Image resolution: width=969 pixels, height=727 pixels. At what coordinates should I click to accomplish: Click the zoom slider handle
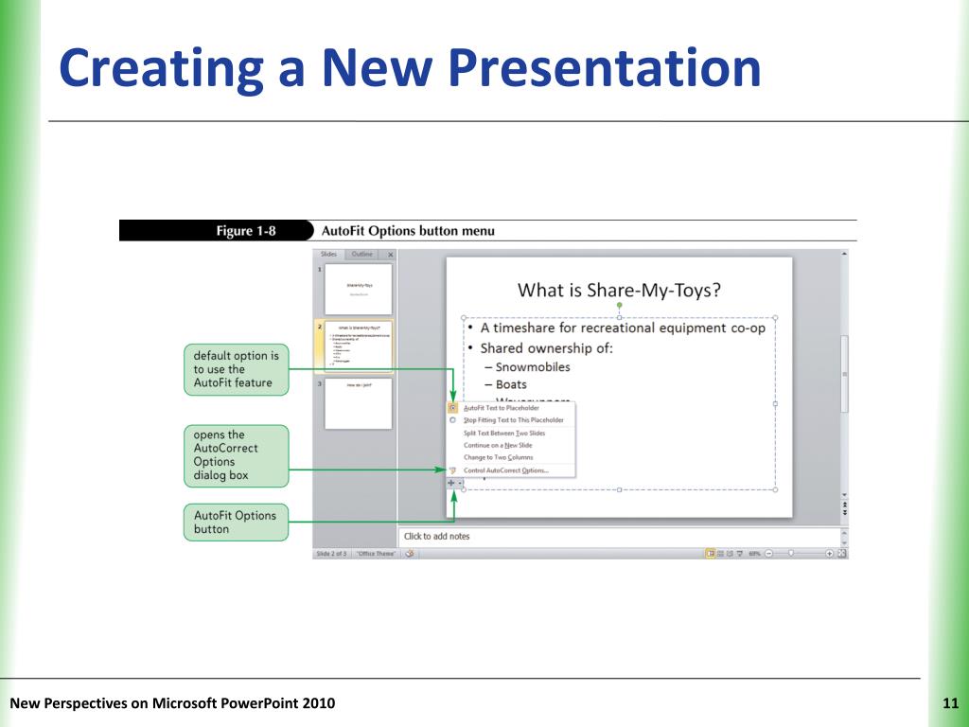(x=790, y=553)
